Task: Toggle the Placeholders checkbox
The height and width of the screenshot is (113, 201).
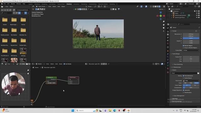Action: 183,92
